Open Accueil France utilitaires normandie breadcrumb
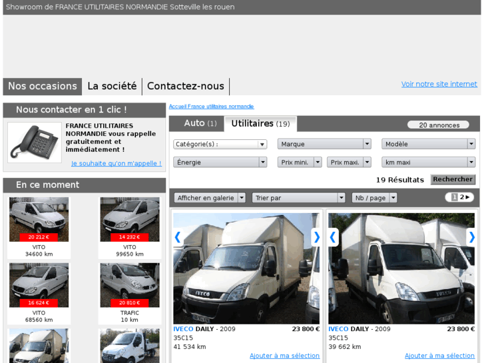Screen dimensions: 484x363 point(212,107)
